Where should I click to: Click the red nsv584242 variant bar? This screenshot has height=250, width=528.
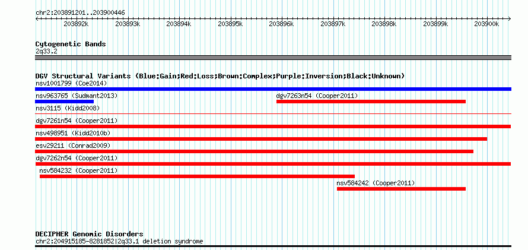coord(402,189)
